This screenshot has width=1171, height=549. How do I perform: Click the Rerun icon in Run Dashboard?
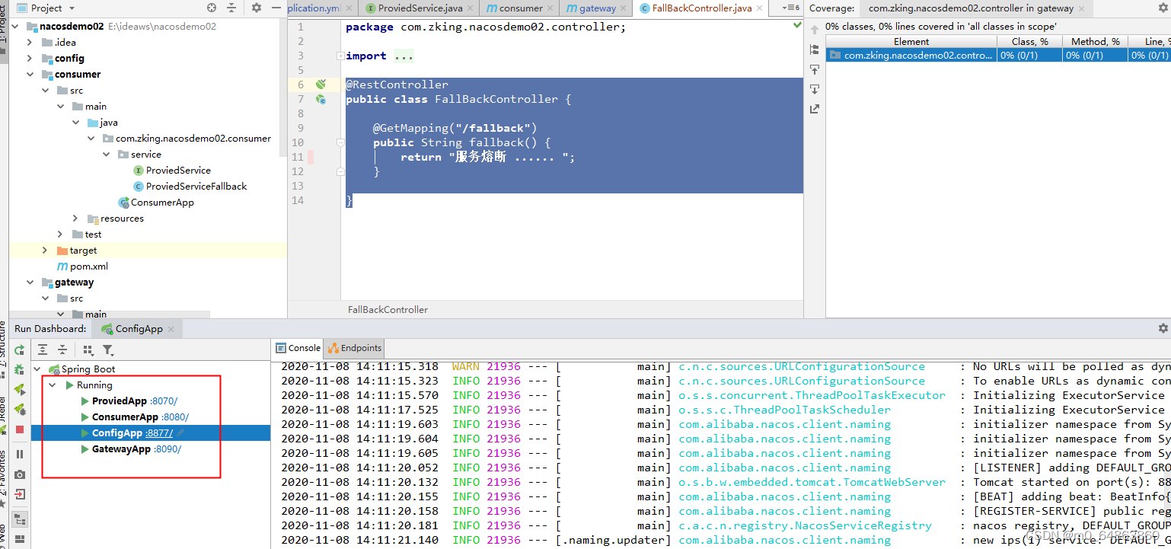click(x=20, y=350)
